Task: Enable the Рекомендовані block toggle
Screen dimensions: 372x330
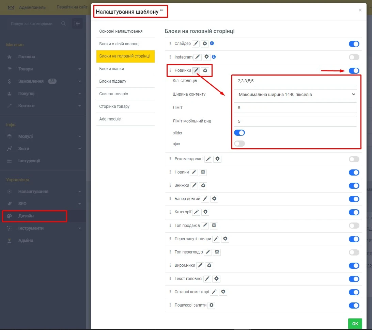Action: coord(354,159)
